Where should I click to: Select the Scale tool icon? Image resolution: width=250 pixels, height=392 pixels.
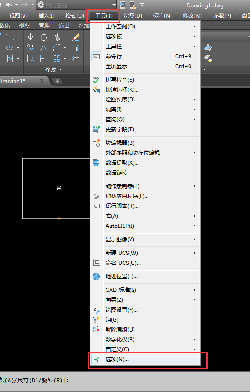[44, 59]
